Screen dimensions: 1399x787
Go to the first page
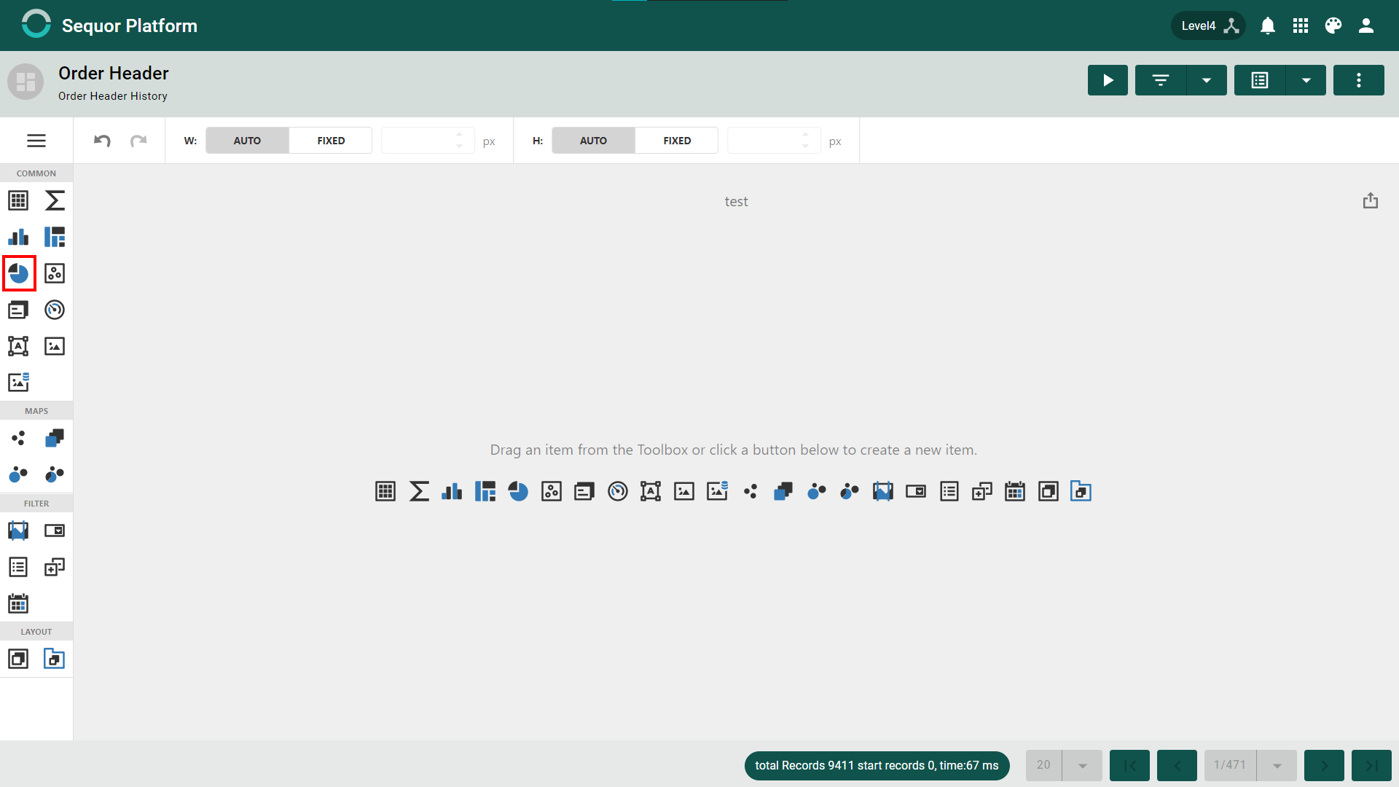1129,766
